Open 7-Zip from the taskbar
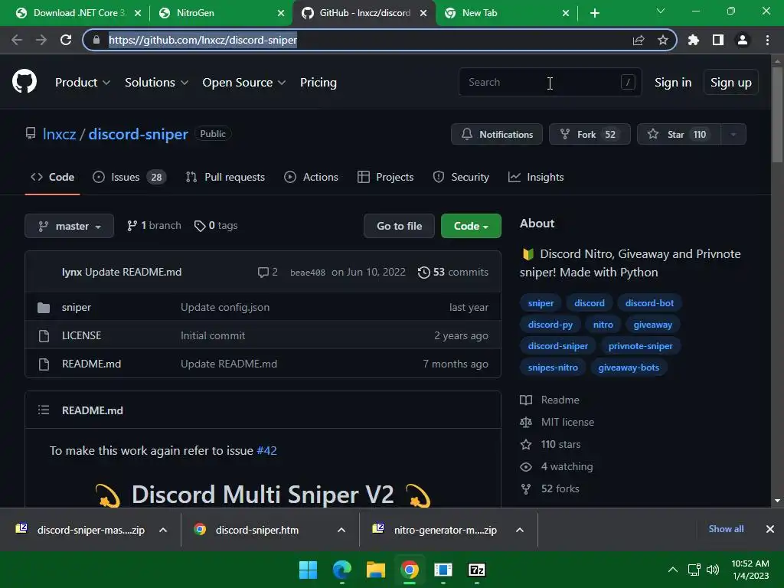 pos(476,570)
